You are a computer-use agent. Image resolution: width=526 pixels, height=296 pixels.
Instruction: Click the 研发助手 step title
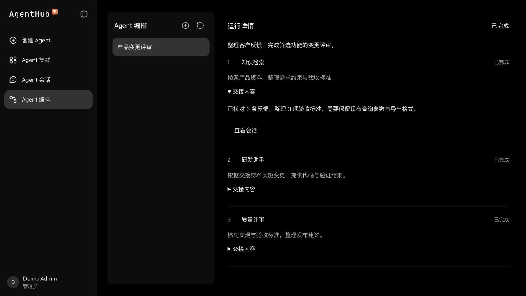[253, 160]
